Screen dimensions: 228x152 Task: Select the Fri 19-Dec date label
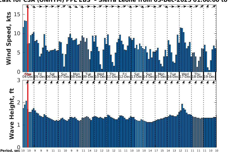[x=210, y=75]
